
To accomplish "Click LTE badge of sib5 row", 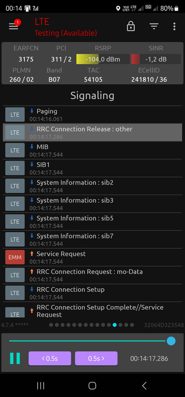I will coord(15,221).
